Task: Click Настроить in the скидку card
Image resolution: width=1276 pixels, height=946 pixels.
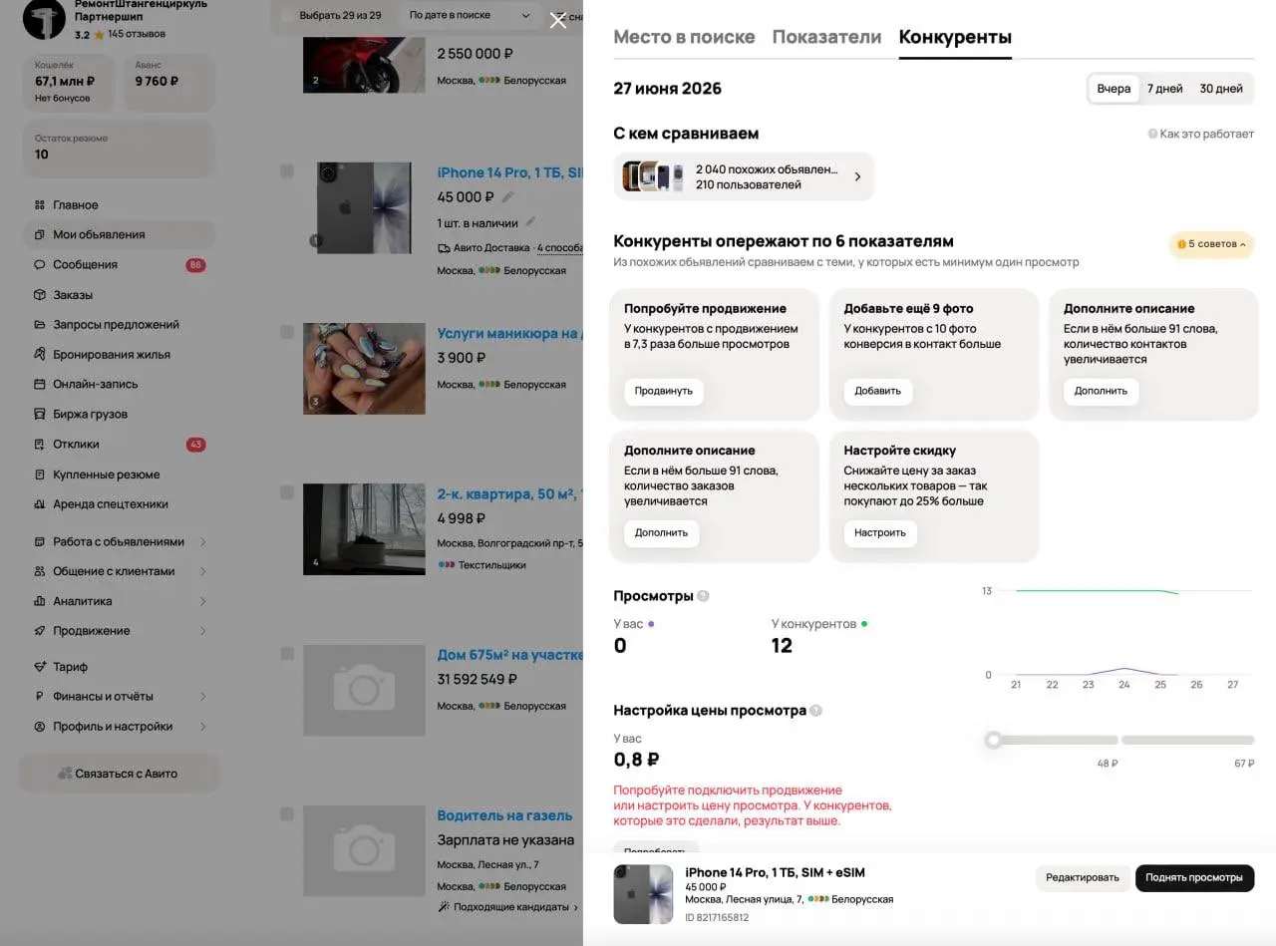Action: (880, 533)
